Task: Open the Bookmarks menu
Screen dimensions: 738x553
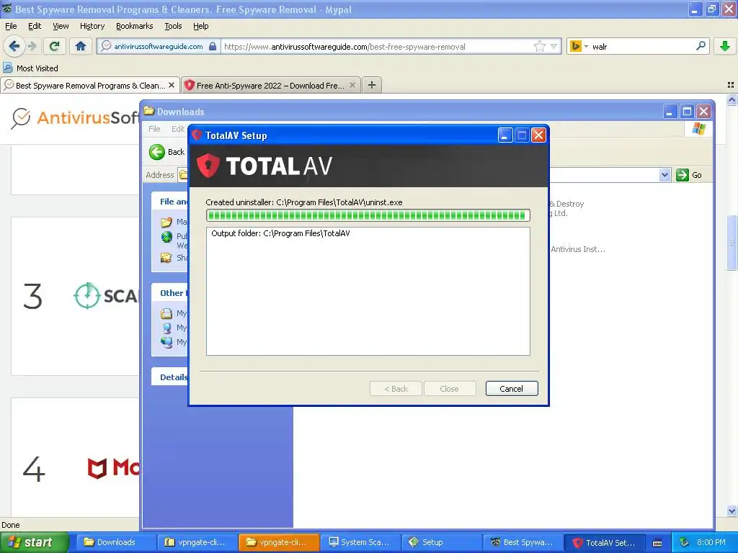Action: tap(135, 26)
